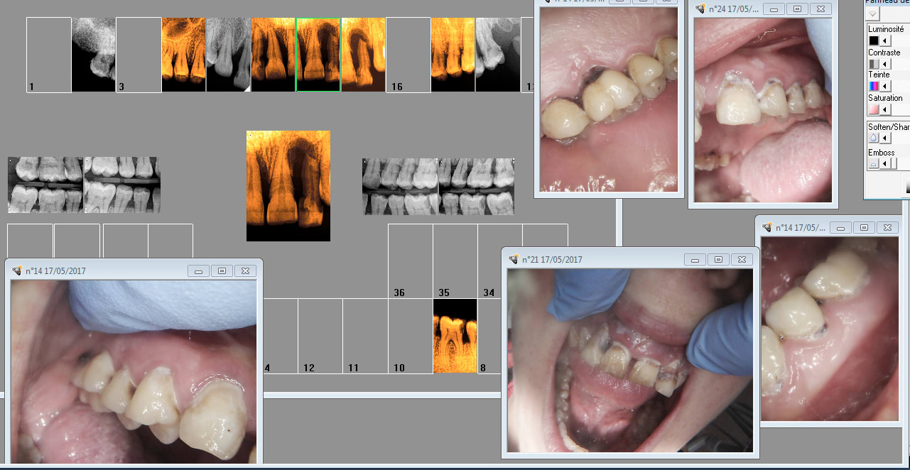Image resolution: width=910 pixels, height=470 pixels.
Task: Click the camera icon in n°21 title bar
Action: (x=514, y=260)
